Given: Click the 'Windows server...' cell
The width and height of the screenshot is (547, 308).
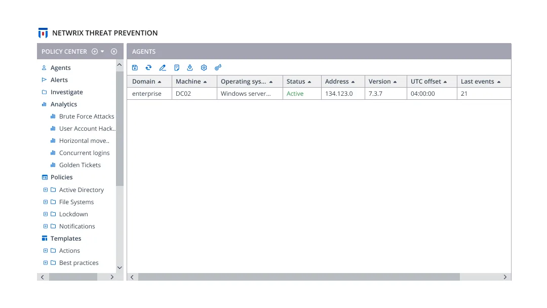Looking at the screenshot, I should [250, 94].
